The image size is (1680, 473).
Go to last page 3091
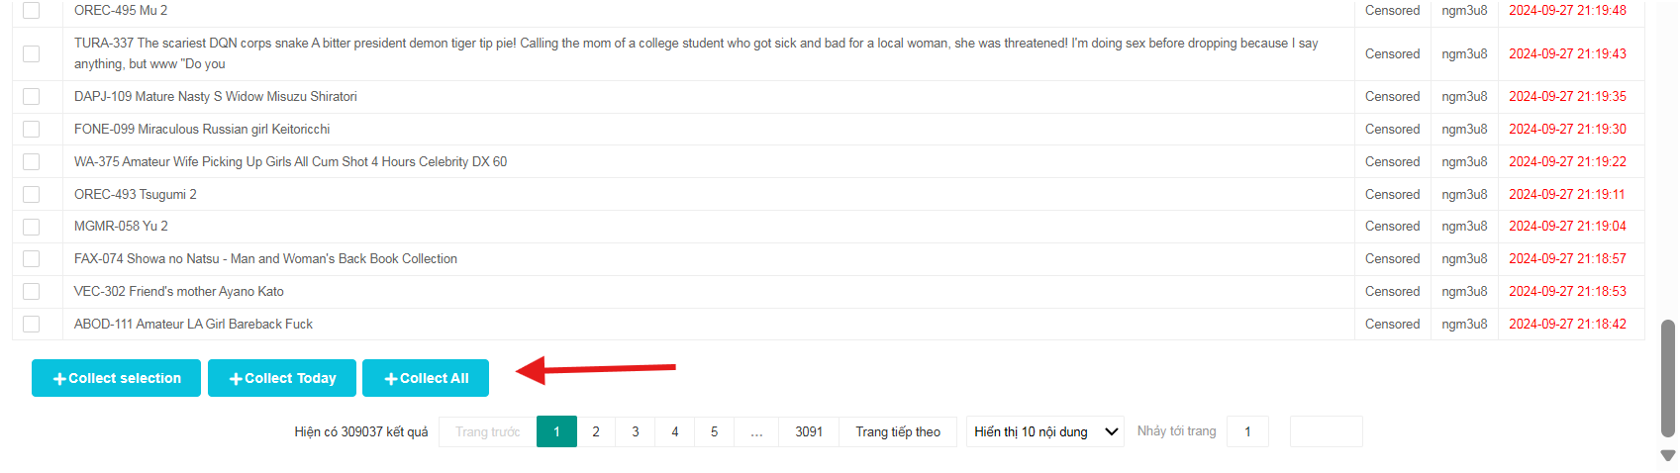[809, 431]
